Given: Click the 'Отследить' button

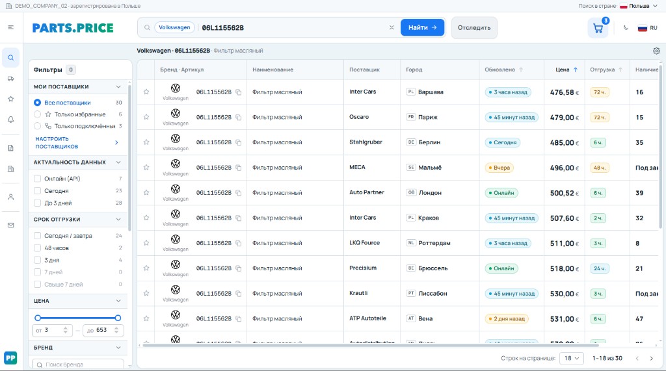Looking at the screenshot, I should pos(474,27).
